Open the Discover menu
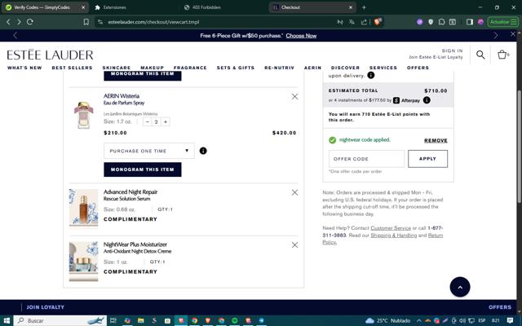The width and height of the screenshot is (522, 326). (345, 68)
